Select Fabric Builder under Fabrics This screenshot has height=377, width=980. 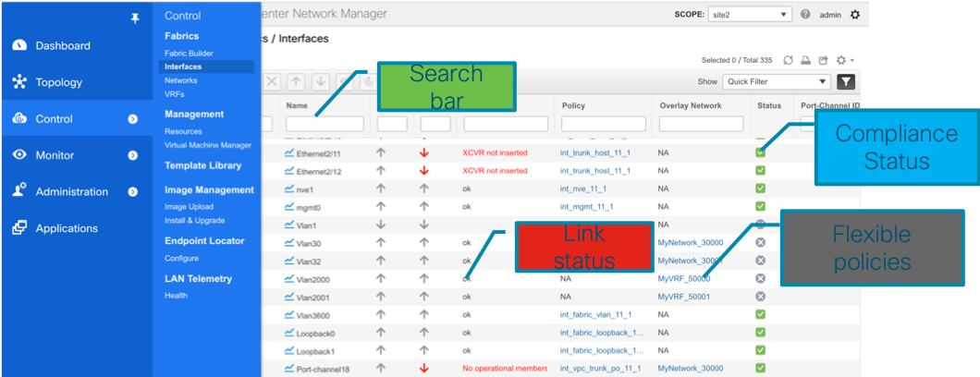(x=189, y=53)
